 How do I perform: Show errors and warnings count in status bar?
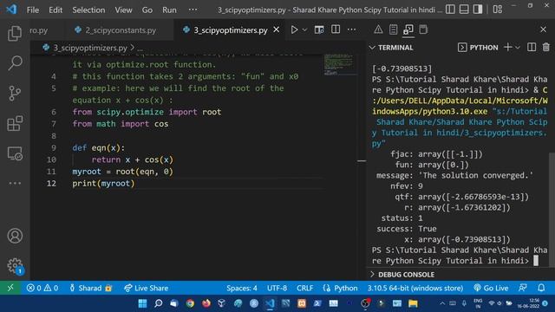[42, 288]
